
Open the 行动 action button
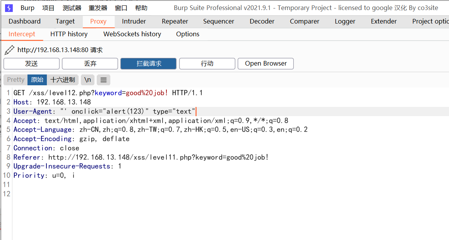[207, 64]
